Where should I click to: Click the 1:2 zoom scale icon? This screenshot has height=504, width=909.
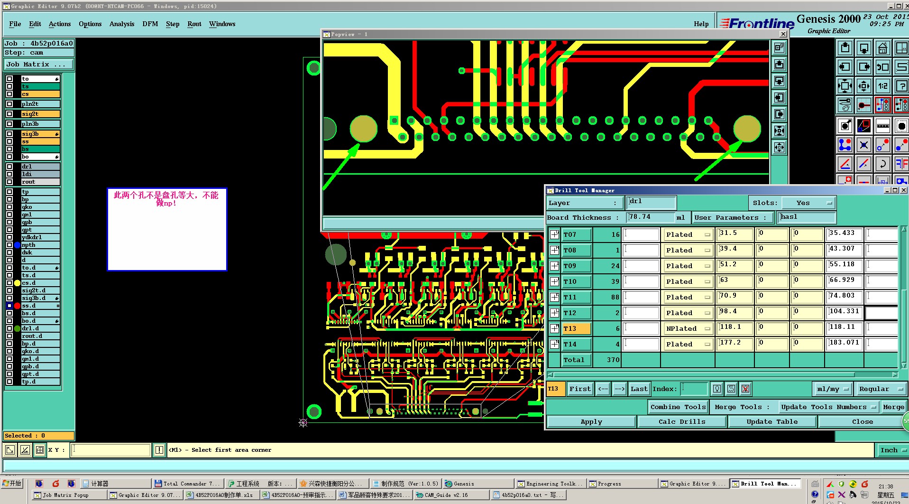(x=882, y=86)
